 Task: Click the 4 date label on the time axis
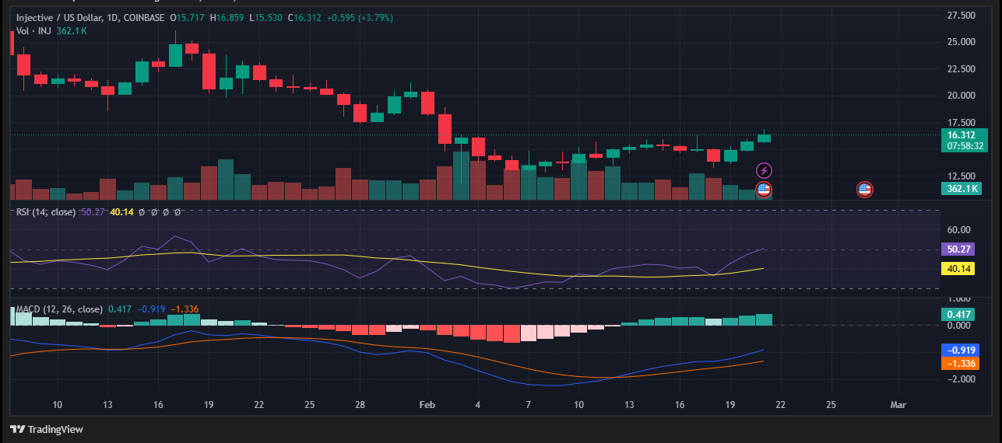click(477, 405)
